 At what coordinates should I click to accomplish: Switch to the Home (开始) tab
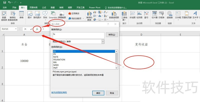click(14, 8)
